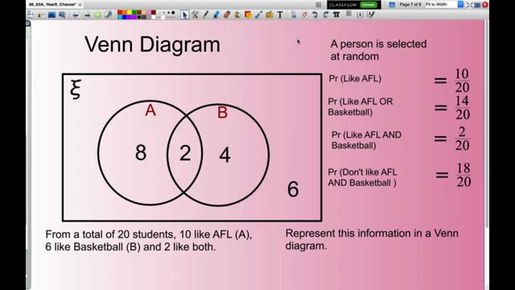Click the blue zoom dropdown arrow
This screenshot has height=290, width=515.
[460, 5]
